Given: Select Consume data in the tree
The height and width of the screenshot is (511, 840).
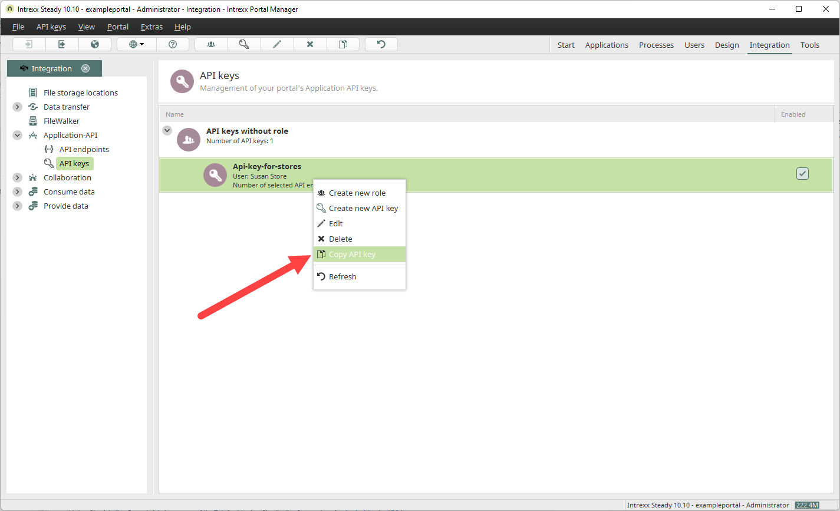Looking at the screenshot, I should click(x=69, y=192).
